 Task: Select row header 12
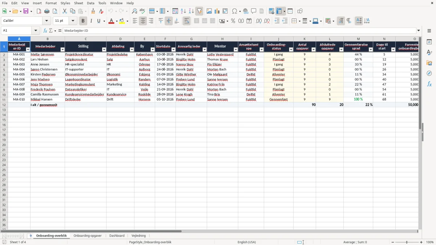[4, 105]
